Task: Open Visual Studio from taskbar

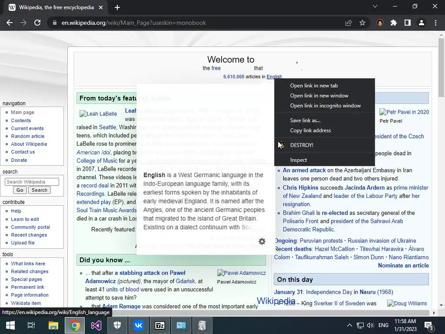Action: [96, 325]
